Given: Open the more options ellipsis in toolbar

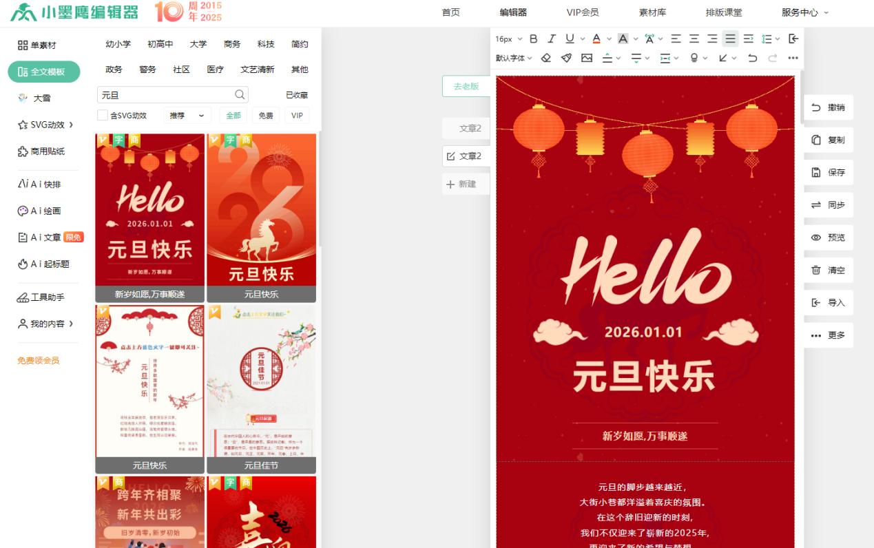Looking at the screenshot, I should pos(793,58).
